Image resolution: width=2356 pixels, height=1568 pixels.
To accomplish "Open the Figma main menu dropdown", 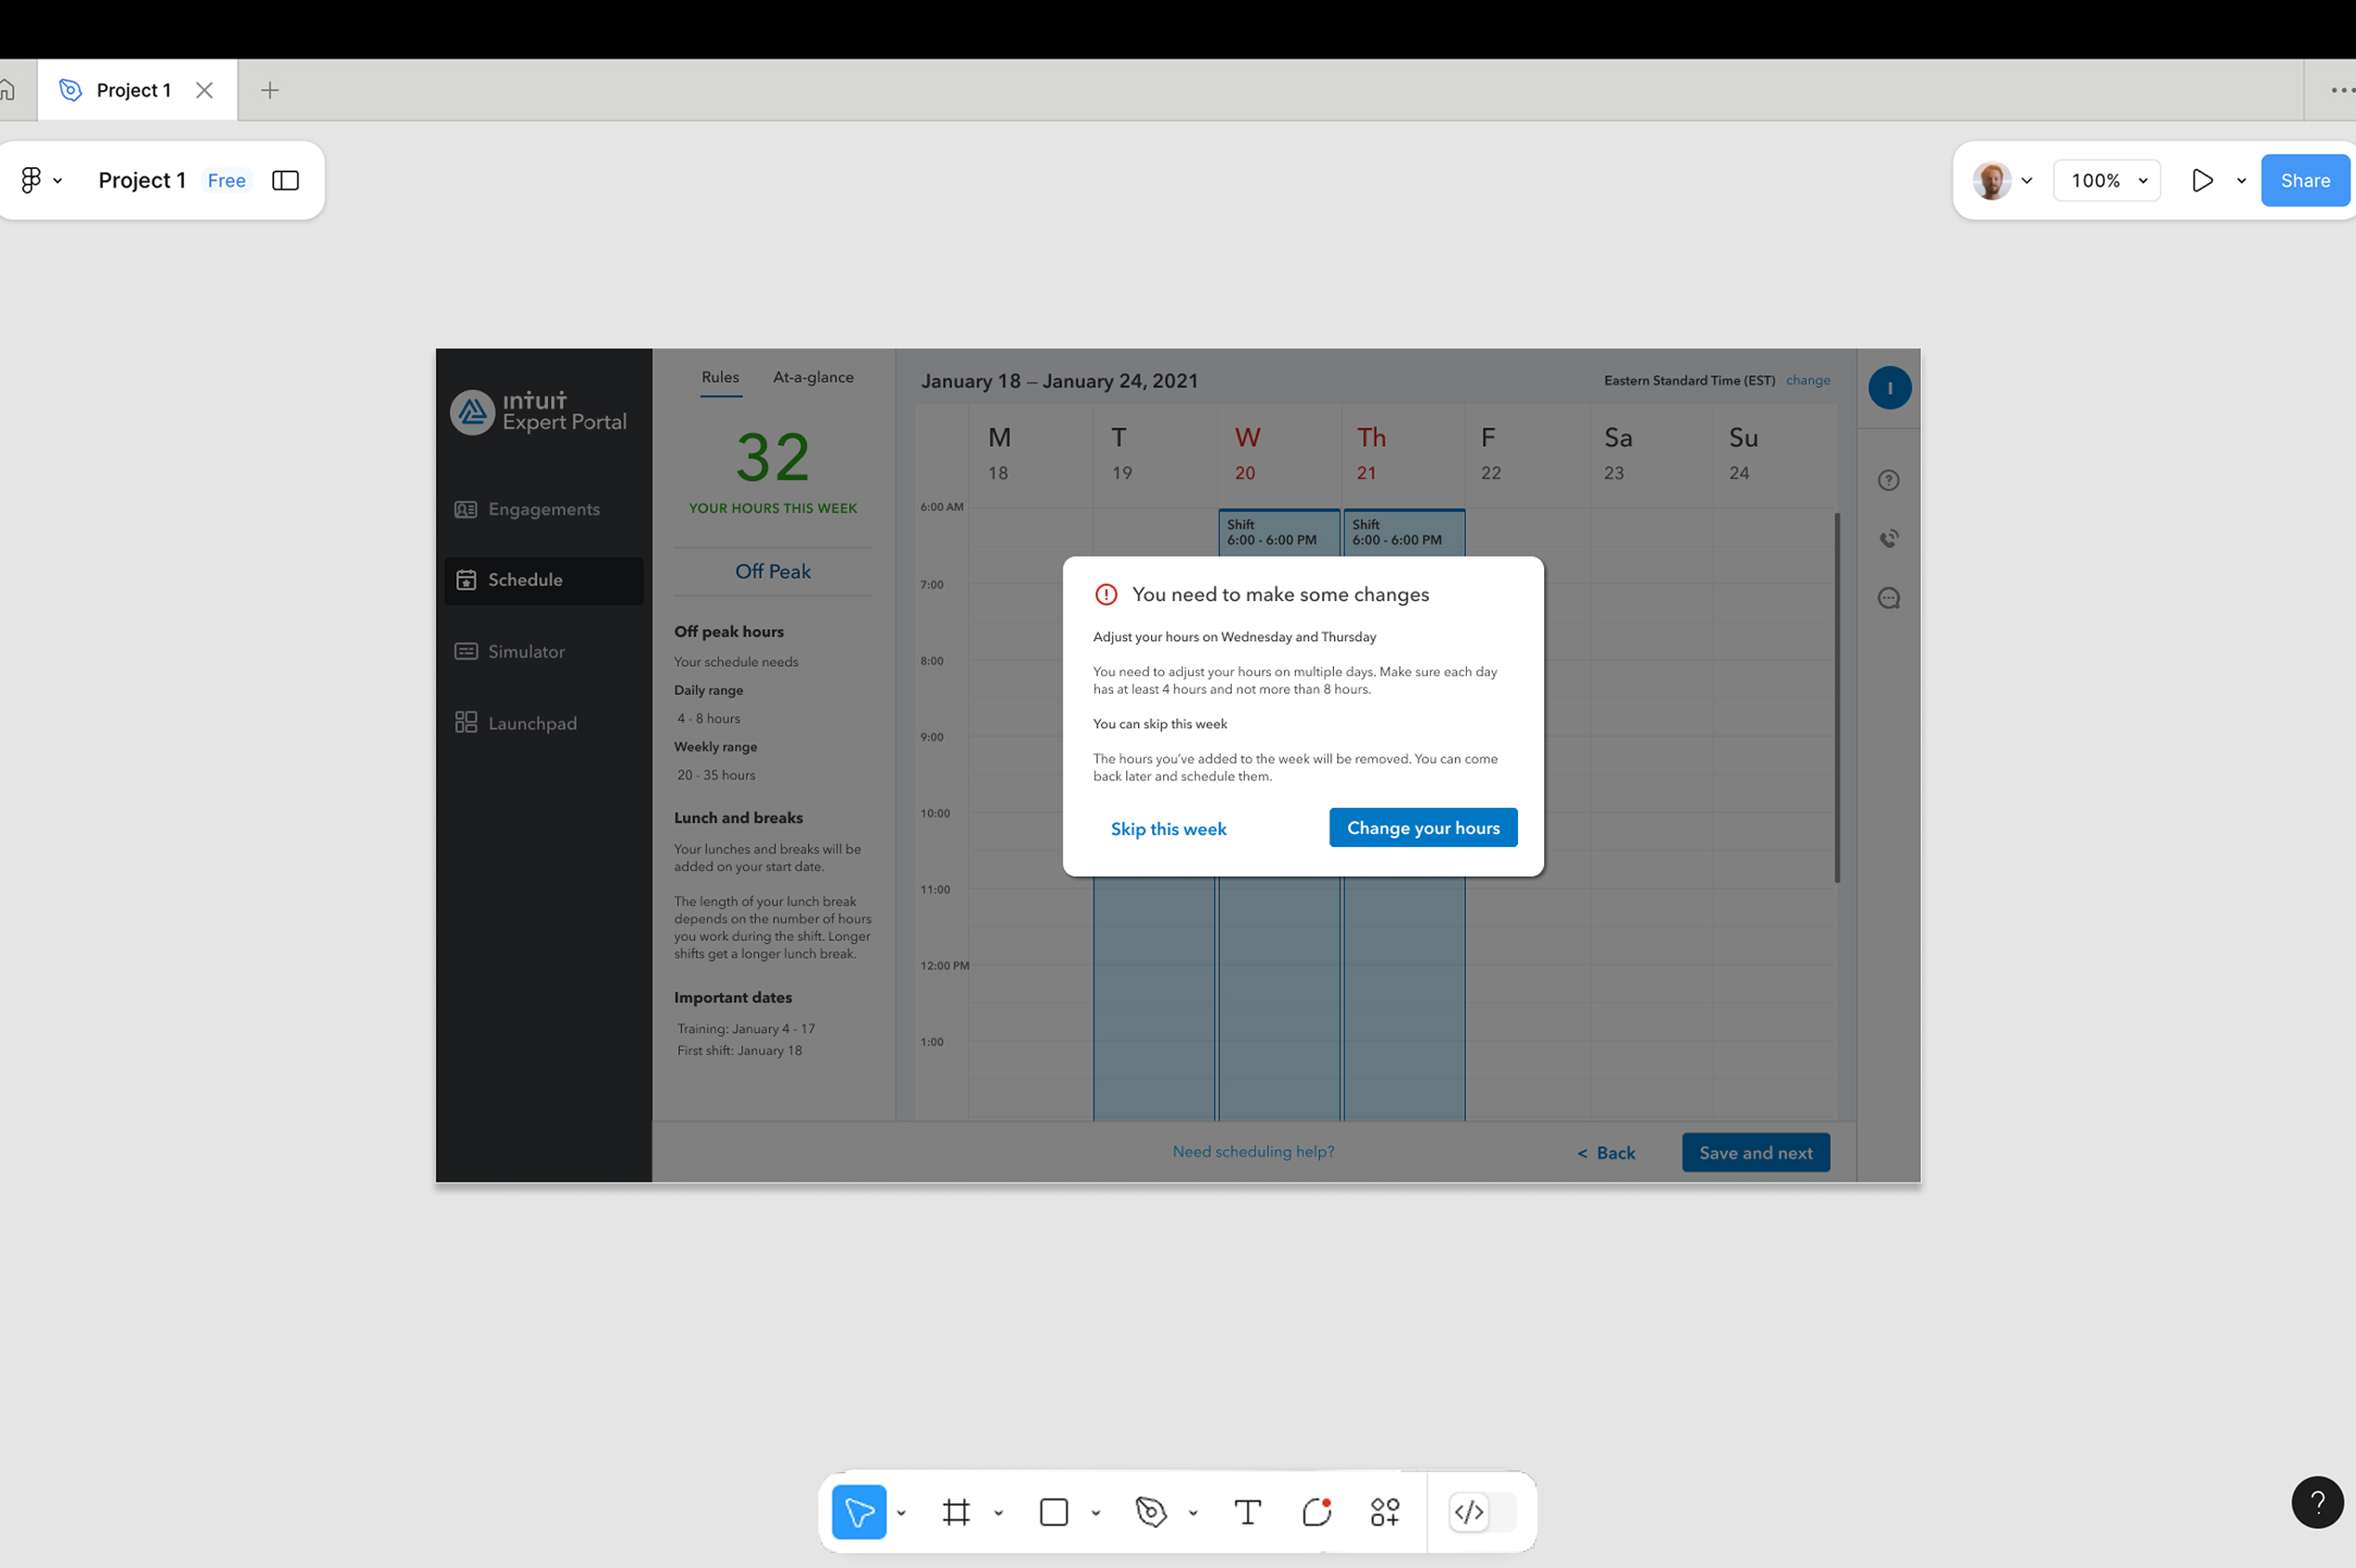I will tap(40, 180).
